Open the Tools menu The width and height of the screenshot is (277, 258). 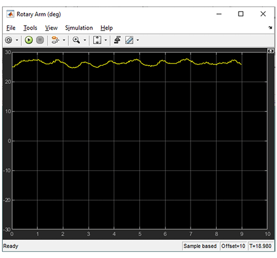click(31, 28)
